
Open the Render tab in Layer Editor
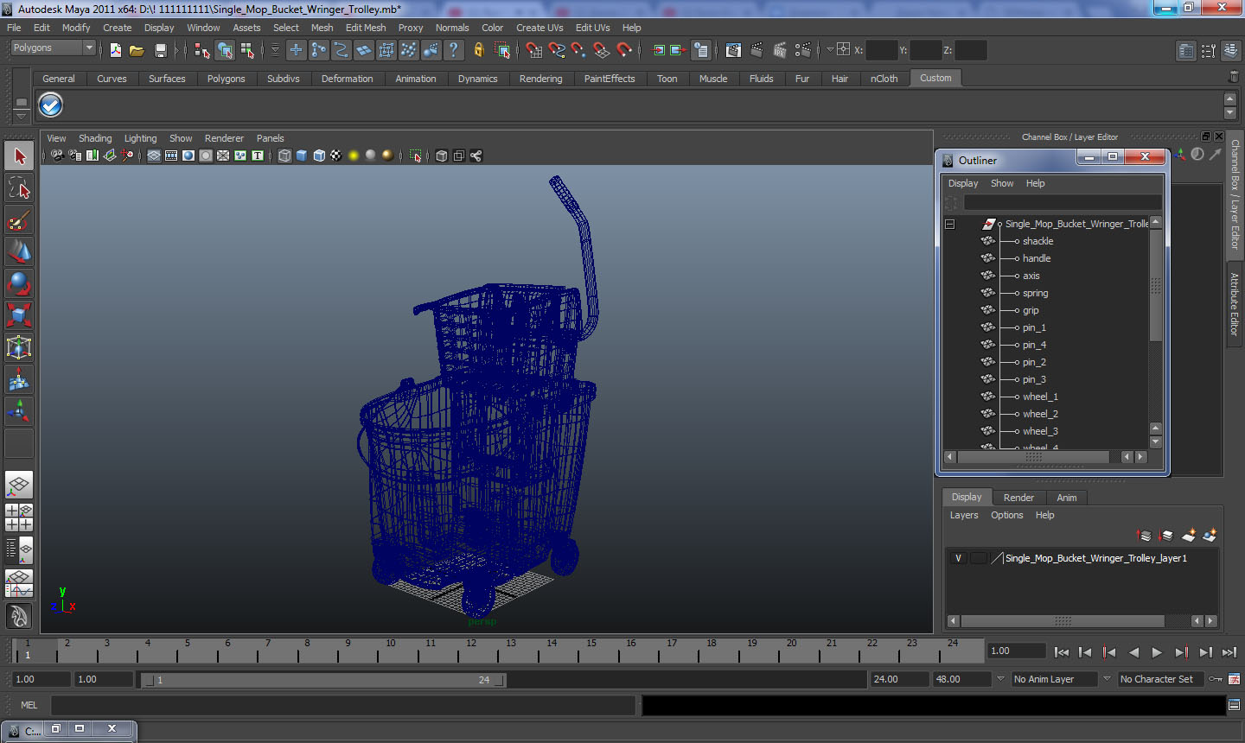click(x=1018, y=498)
